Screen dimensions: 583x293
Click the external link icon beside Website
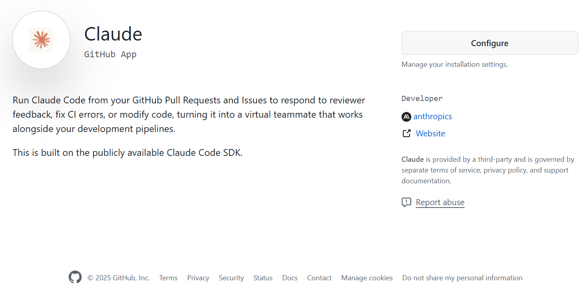click(406, 134)
